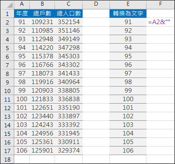Select cell with value 112948
The height and width of the screenshot is (164, 175).
point(42,39)
